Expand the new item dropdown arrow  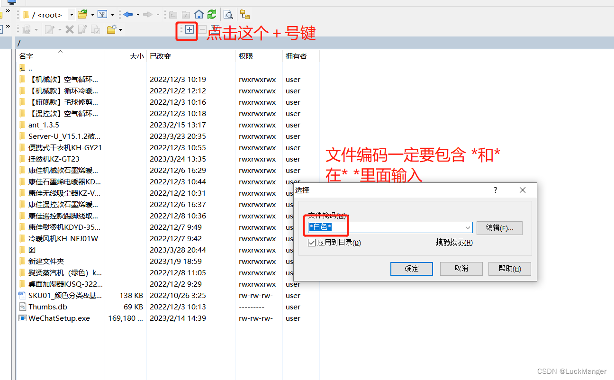(x=121, y=30)
